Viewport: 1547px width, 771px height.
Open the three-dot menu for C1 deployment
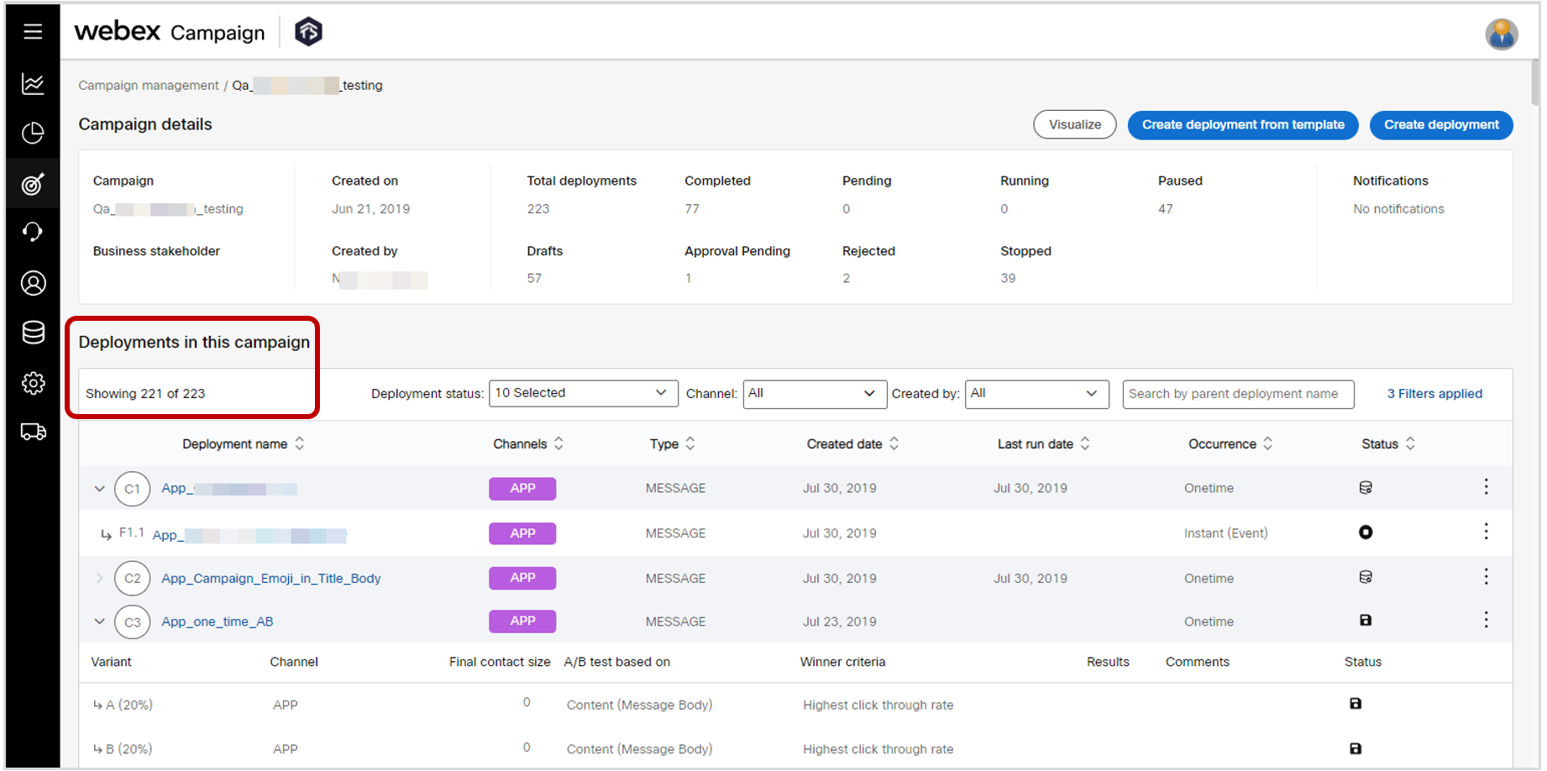pos(1486,487)
